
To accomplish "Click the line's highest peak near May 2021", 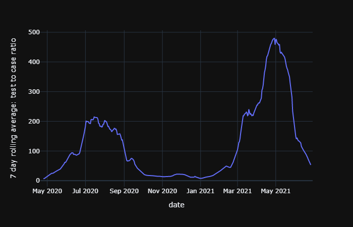I will (274, 38).
